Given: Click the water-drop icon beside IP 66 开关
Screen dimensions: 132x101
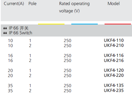Looking at the screenshot, I should 5,28.
